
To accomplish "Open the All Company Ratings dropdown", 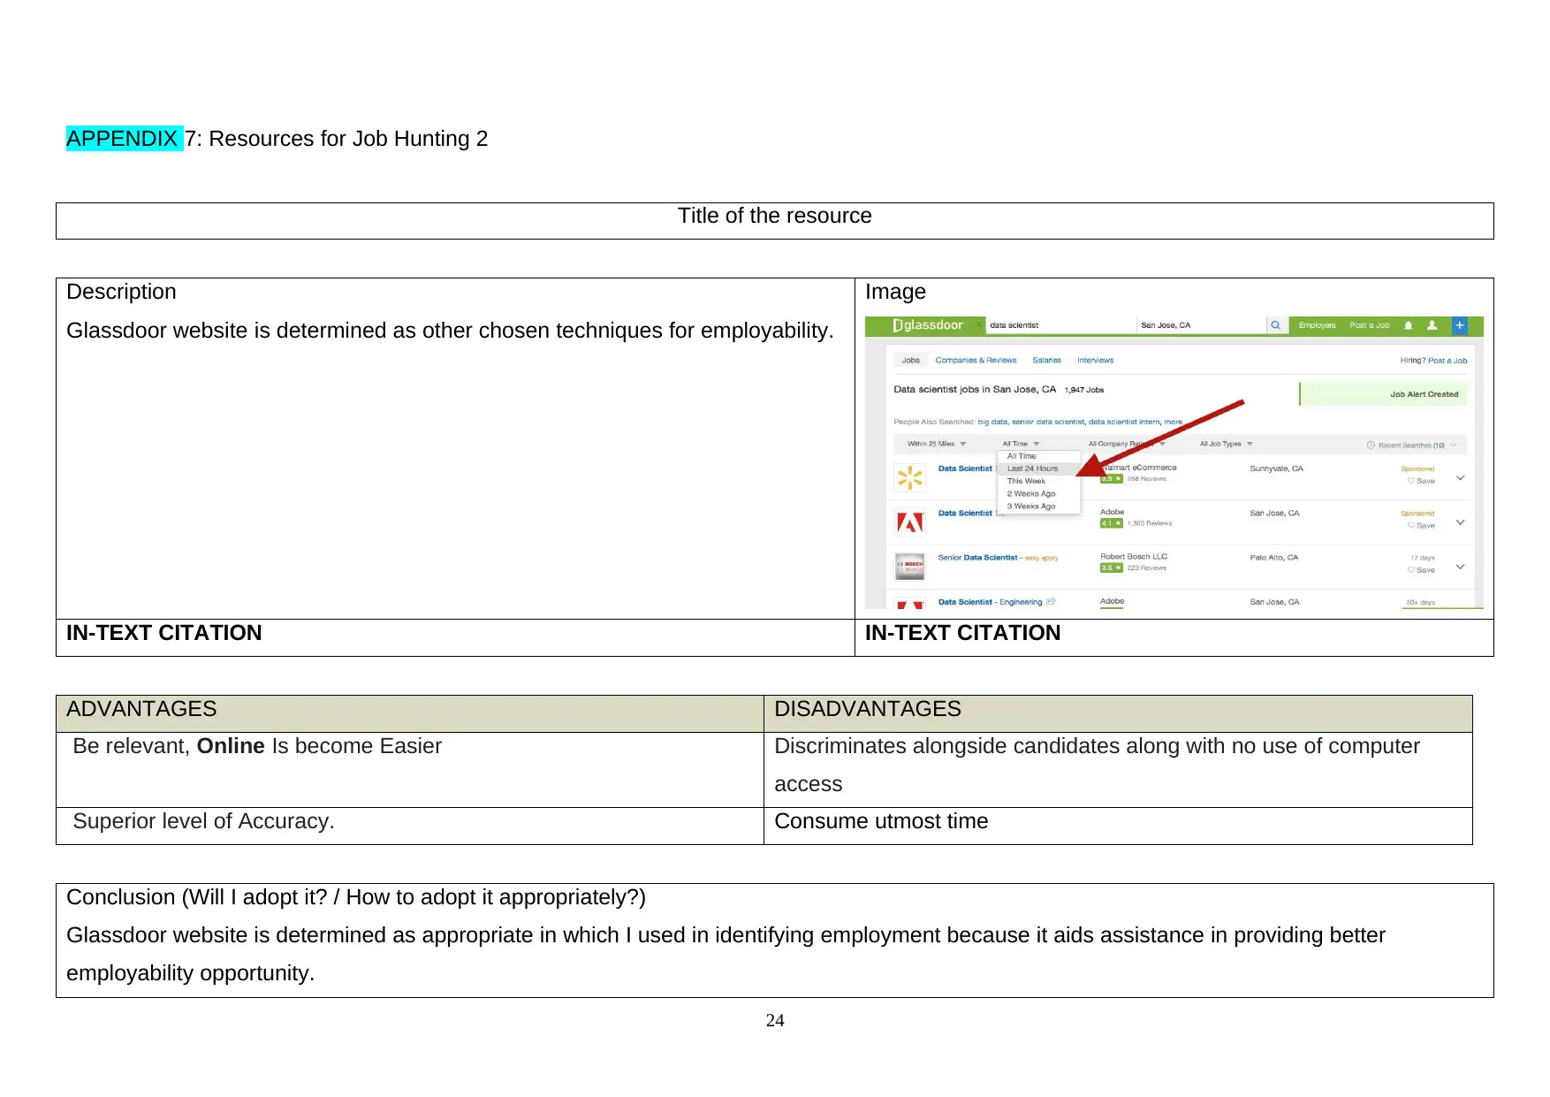I will click(x=1127, y=444).
